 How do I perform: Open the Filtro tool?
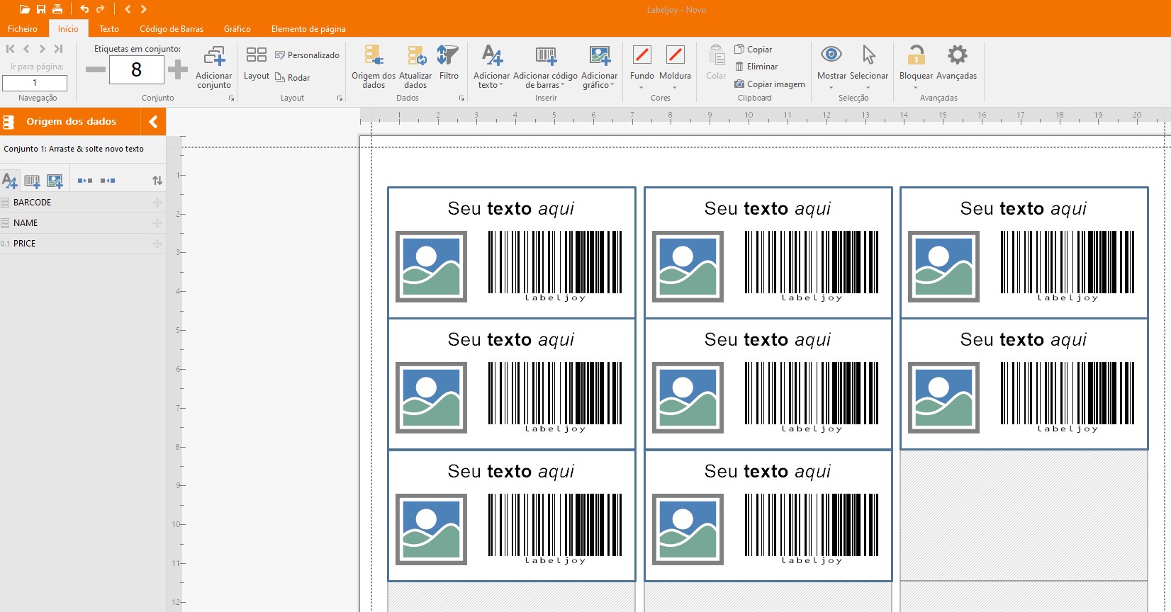[448, 56]
